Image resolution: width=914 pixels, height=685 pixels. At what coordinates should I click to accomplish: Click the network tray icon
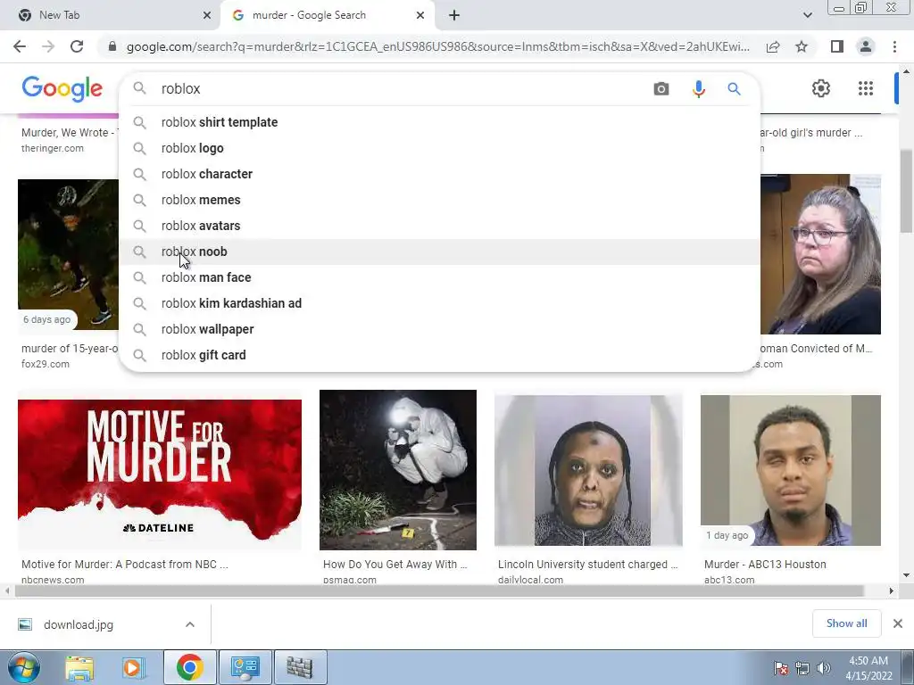pyautogui.click(x=802, y=668)
